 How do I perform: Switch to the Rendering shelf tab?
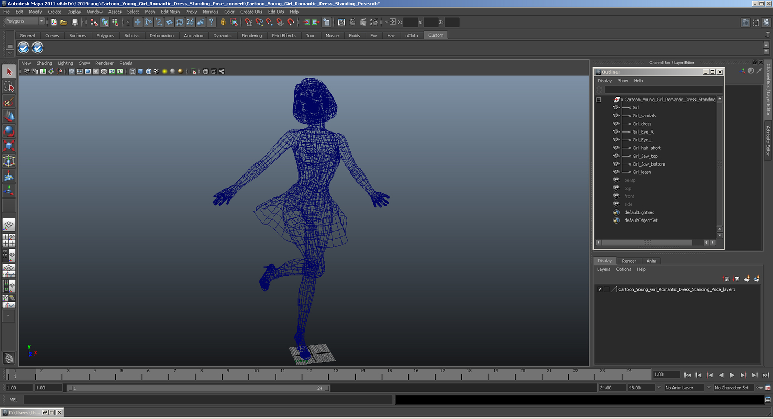point(252,35)
